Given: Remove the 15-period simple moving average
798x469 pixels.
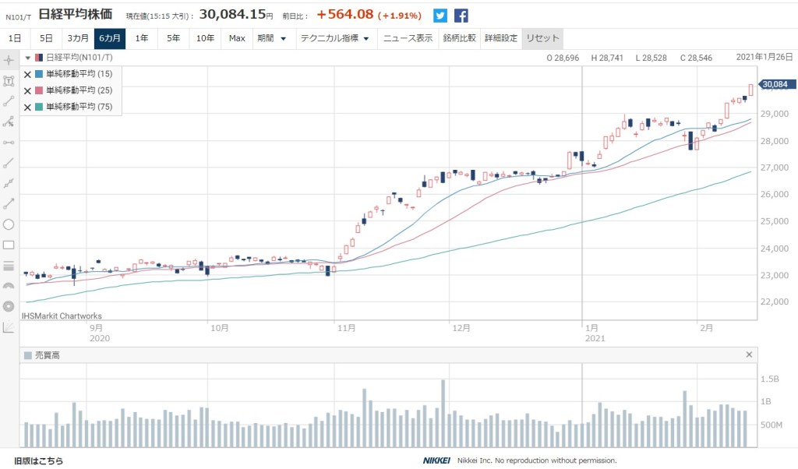Looking at the screenshot, I should (x=27, y=74).
